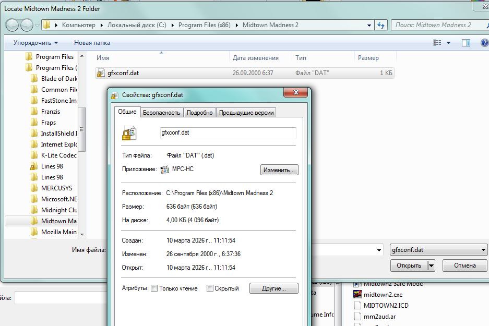
Task: Select the Franzis folder in tree
Action: coord(51,112)
